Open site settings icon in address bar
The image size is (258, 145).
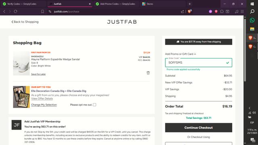pos(50,12)
